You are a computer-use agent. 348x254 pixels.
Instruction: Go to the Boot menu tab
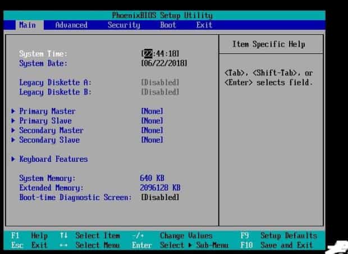click(168, 25)
